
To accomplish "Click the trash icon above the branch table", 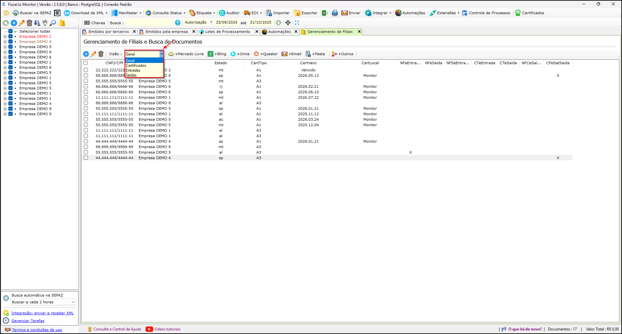I will coord(101,54).
